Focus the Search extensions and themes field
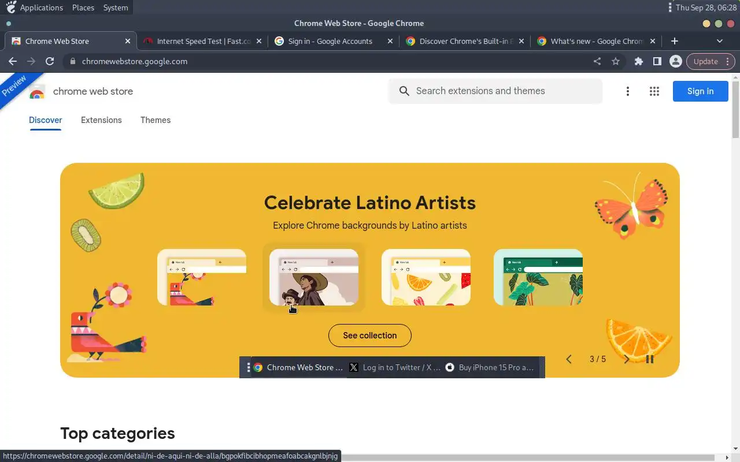The height and width of the screenshot is (462, 740). [x=496, y=91]
